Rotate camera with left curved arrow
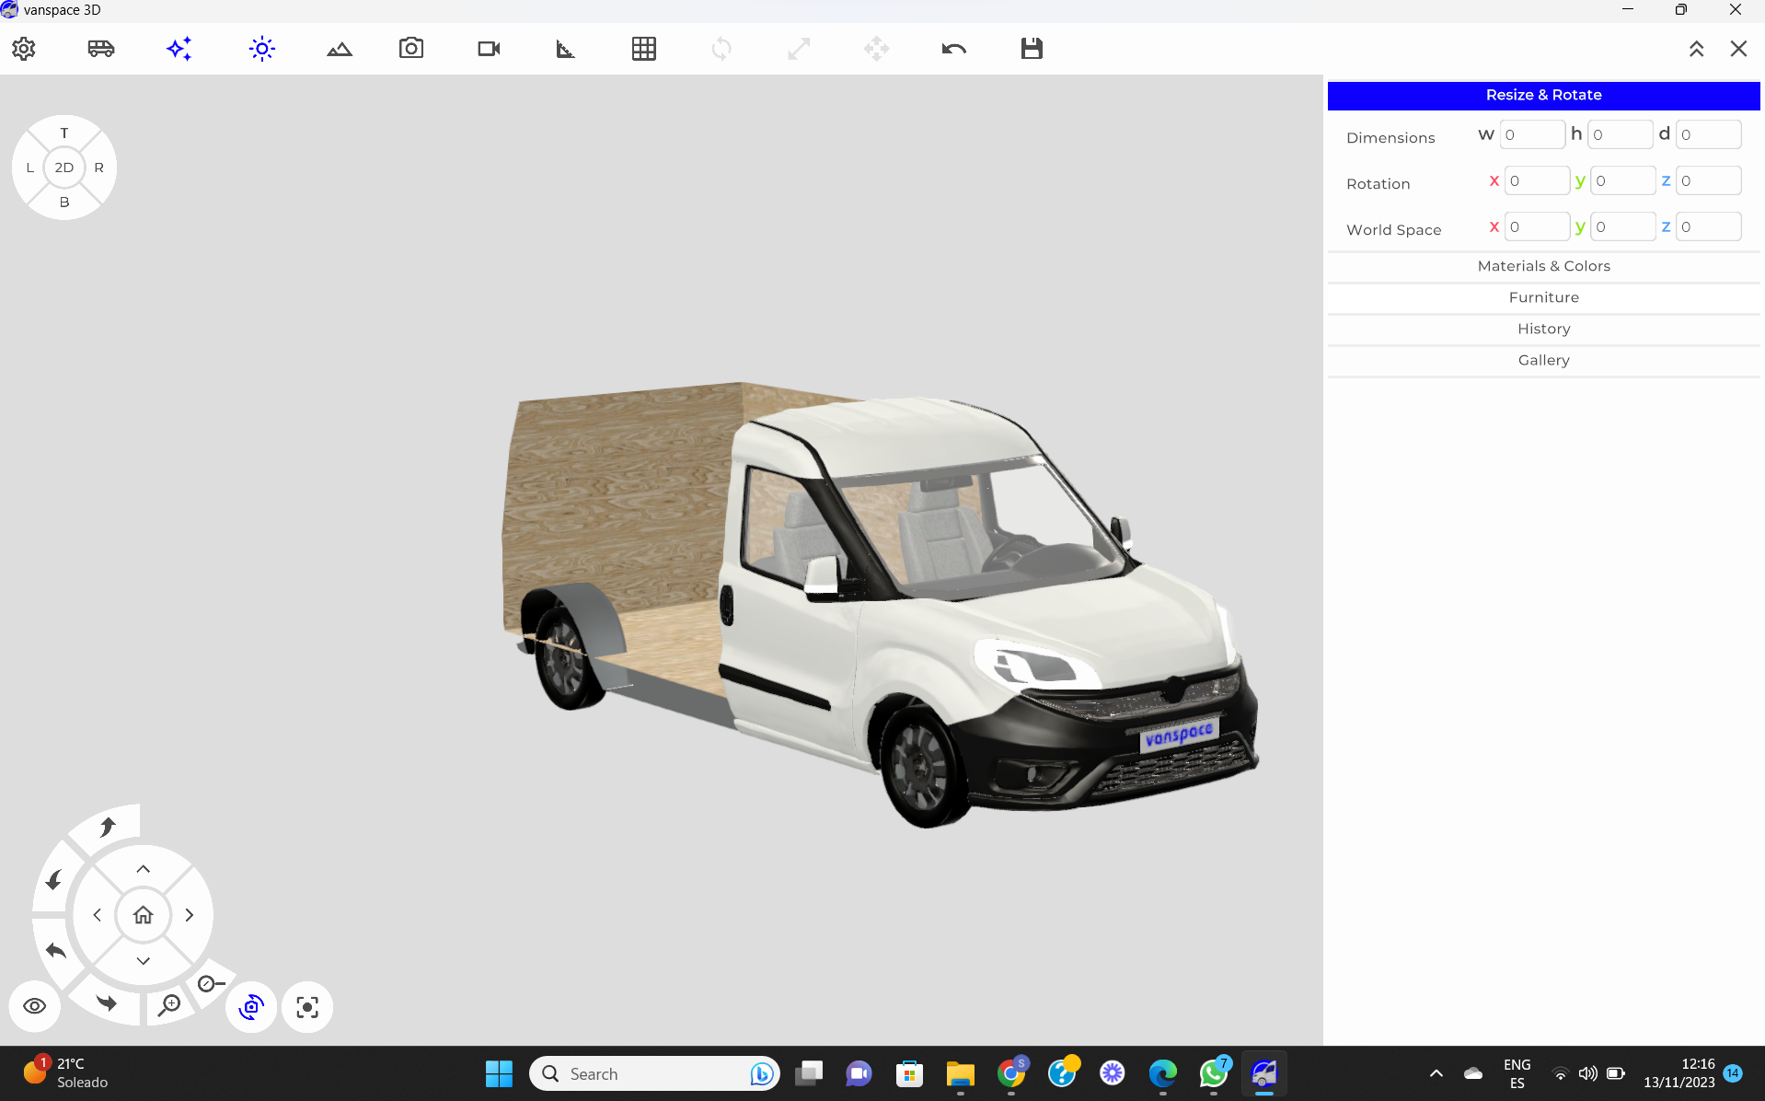This screenshot has height=1101, width=1765. point(56,950)
